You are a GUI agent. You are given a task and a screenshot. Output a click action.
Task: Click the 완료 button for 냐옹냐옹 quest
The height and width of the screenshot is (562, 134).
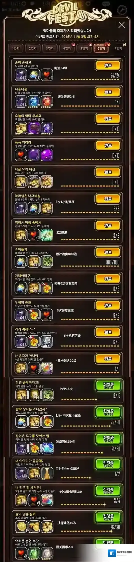click(x=108, y=92)
